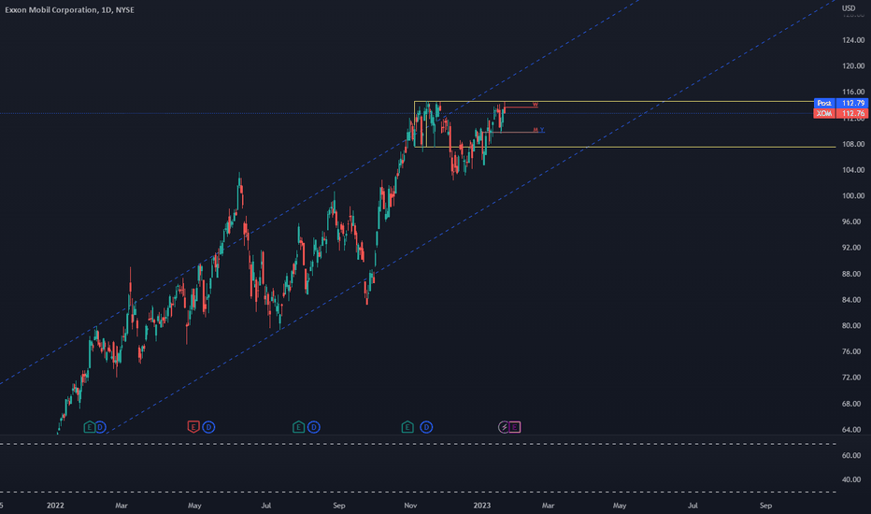Select the yellow horizontal line at 108.00

click(625, 148)
